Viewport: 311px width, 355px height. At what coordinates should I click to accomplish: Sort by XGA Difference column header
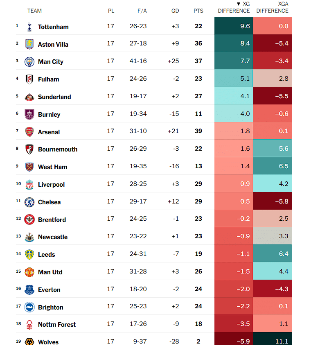click(x=273, y=7)
